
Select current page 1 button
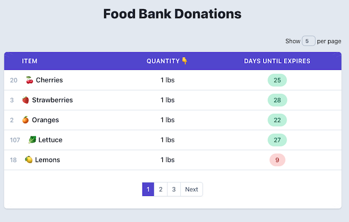[x=148, y=189]
